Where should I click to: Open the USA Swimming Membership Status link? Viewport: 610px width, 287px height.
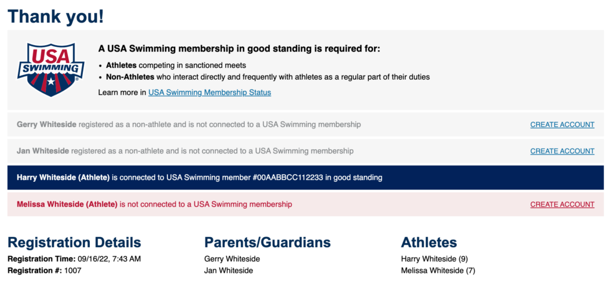(210, 92)
